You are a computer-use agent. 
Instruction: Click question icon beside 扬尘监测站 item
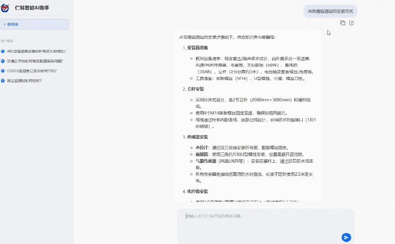click(3, 80)
